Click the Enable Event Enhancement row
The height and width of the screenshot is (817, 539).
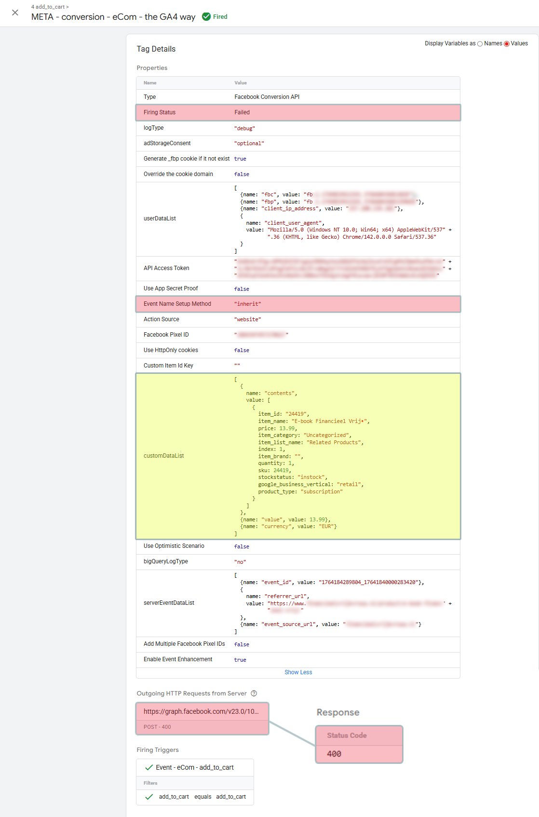[x=298, y=659]
